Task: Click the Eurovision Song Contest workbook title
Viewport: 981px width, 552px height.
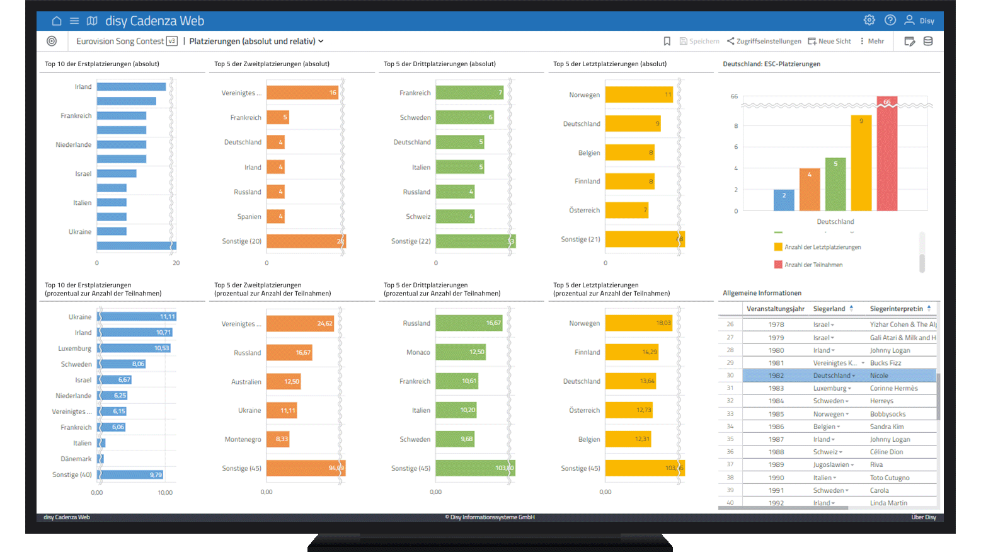Action: point(120,41)
